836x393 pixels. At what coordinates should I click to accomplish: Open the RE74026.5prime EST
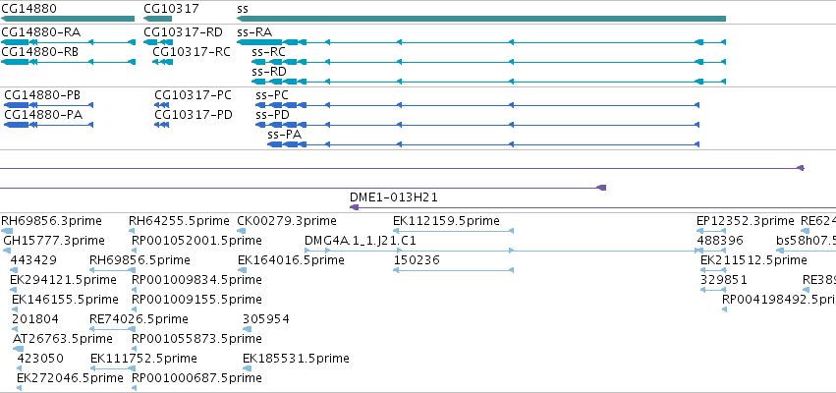coord(139,319)
